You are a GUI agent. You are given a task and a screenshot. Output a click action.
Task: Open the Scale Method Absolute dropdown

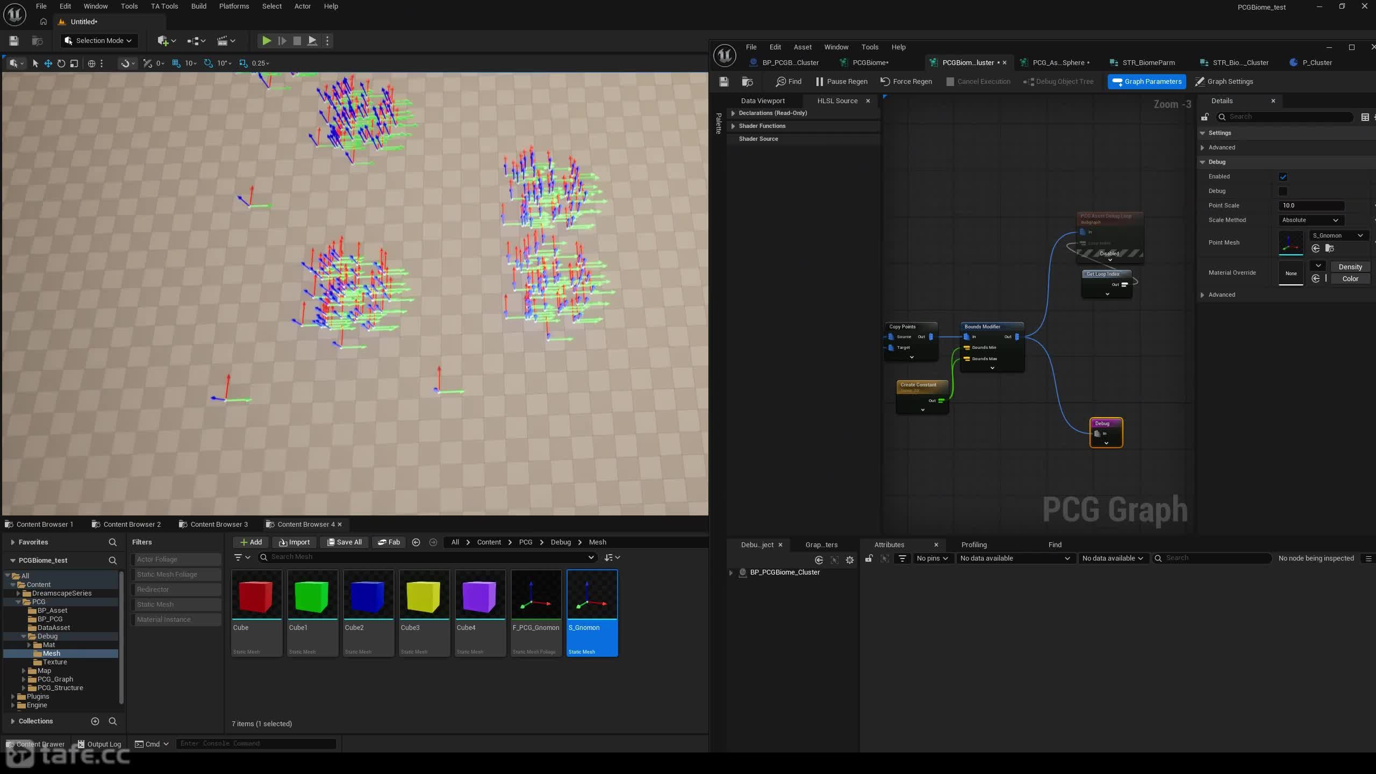point(1310,220)
